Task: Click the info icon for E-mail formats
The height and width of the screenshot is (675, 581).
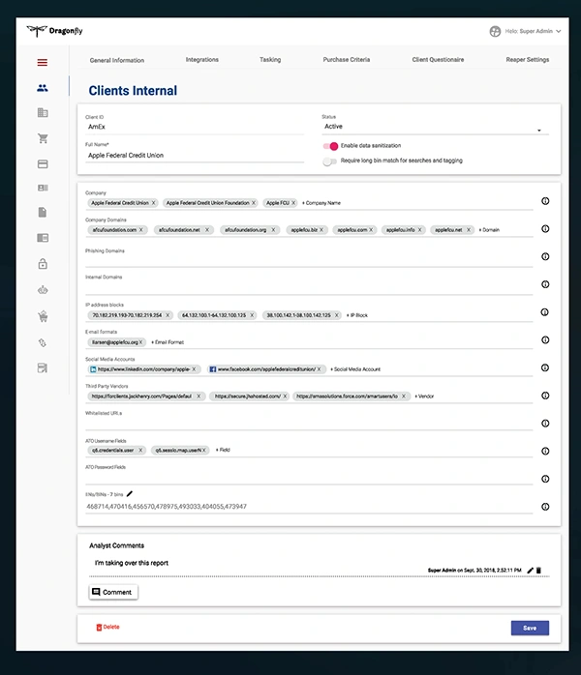Action: pyautogui.click(x=545, y=339)
